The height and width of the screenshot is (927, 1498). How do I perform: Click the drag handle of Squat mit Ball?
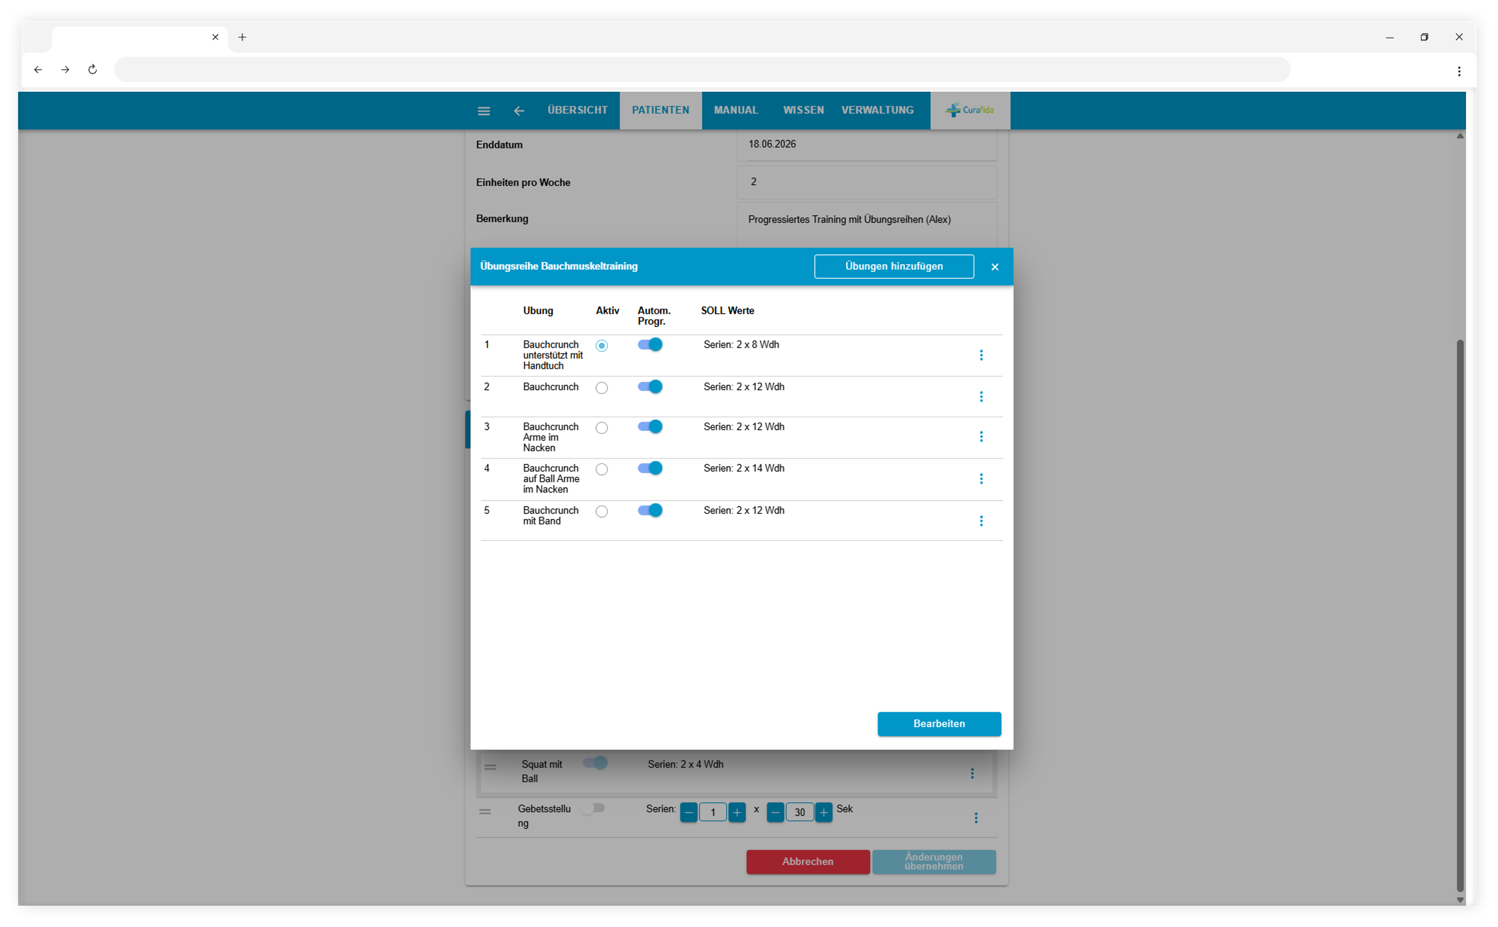[490, 767]
